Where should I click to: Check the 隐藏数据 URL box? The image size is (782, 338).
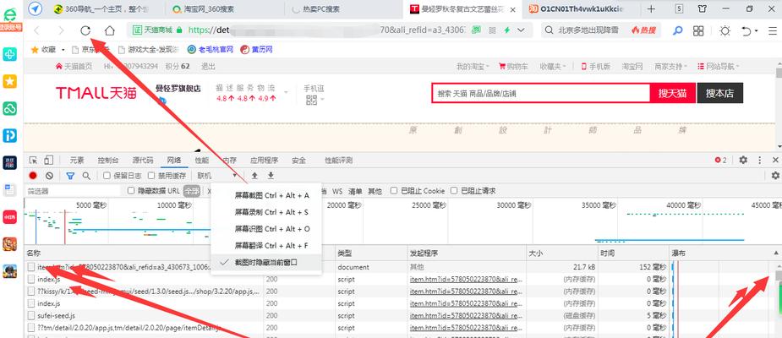tap(131, 190)
